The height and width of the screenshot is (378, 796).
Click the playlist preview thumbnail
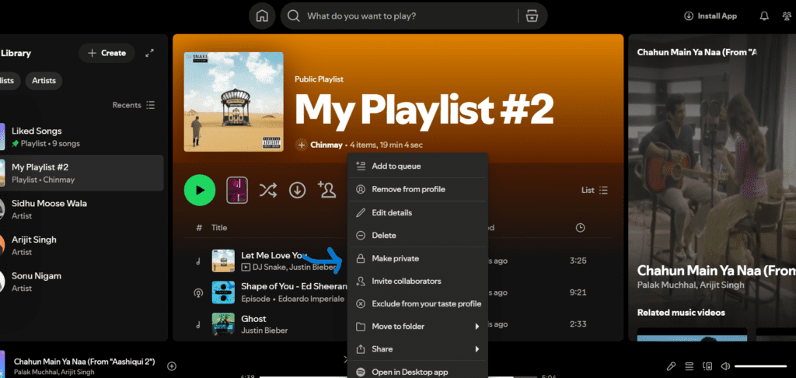(x=237, y=190)
